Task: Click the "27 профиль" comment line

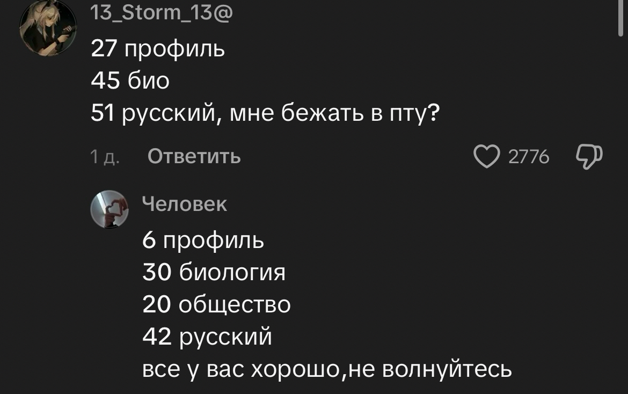Action: 158,49
